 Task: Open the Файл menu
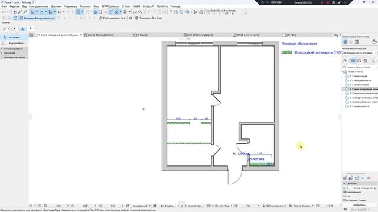[x=4, y=6]
